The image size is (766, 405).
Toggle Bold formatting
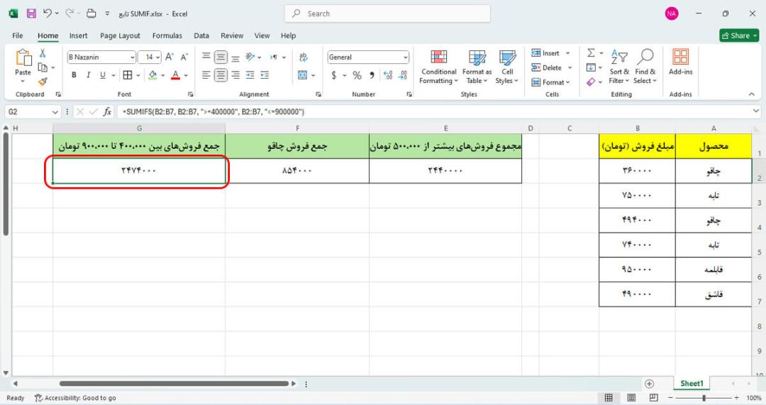(x=74, y=74)
